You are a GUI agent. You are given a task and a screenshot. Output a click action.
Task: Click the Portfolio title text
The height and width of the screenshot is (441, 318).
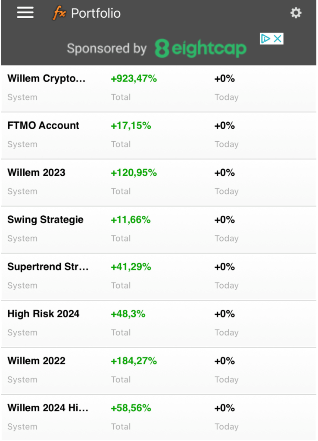coord(96,13)
